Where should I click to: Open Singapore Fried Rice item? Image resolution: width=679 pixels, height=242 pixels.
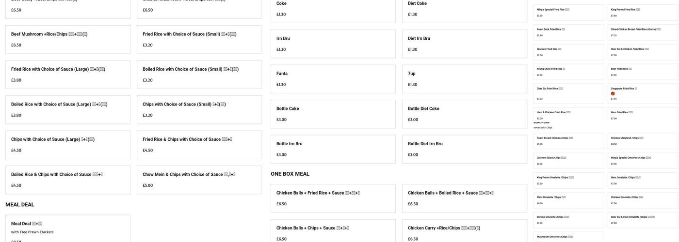[x=643, y=93]
